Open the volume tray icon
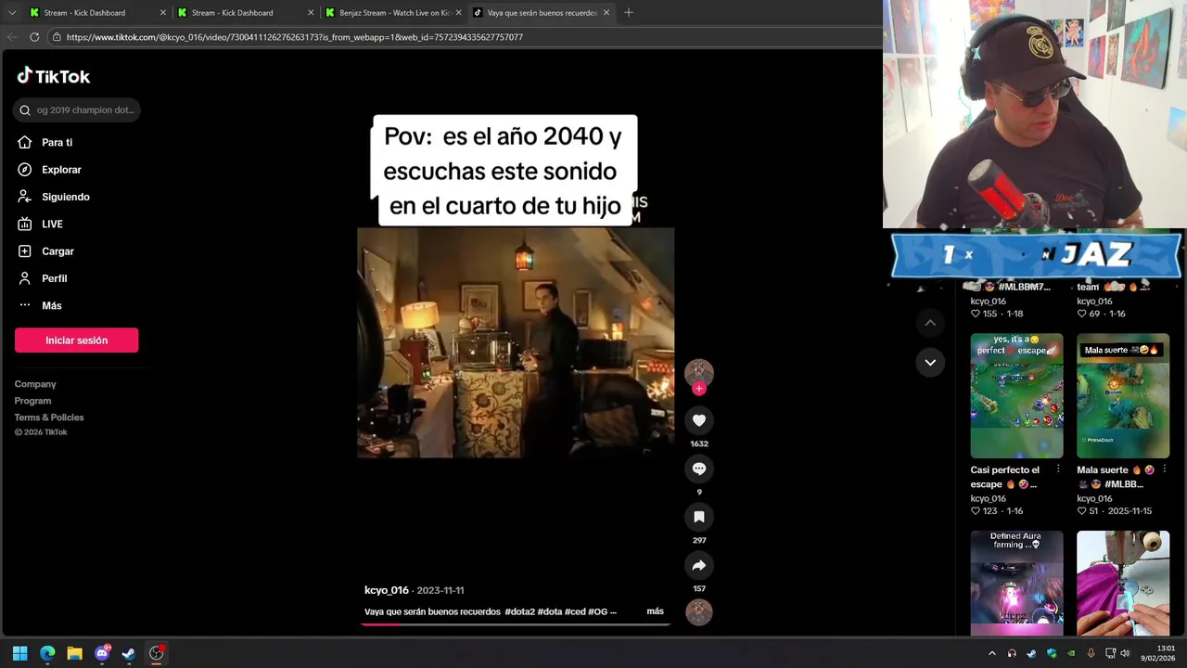Viewport: 1187px width, 668px height. 1125,653
